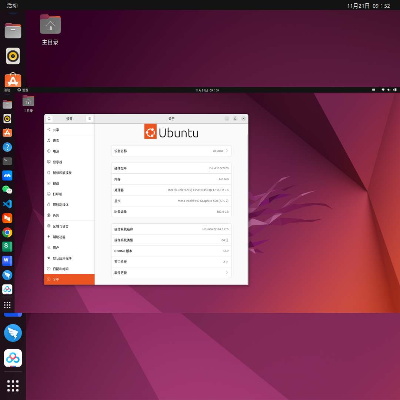
Task: Open Google Chrome from the dock
Action: [x=7, y=232]
